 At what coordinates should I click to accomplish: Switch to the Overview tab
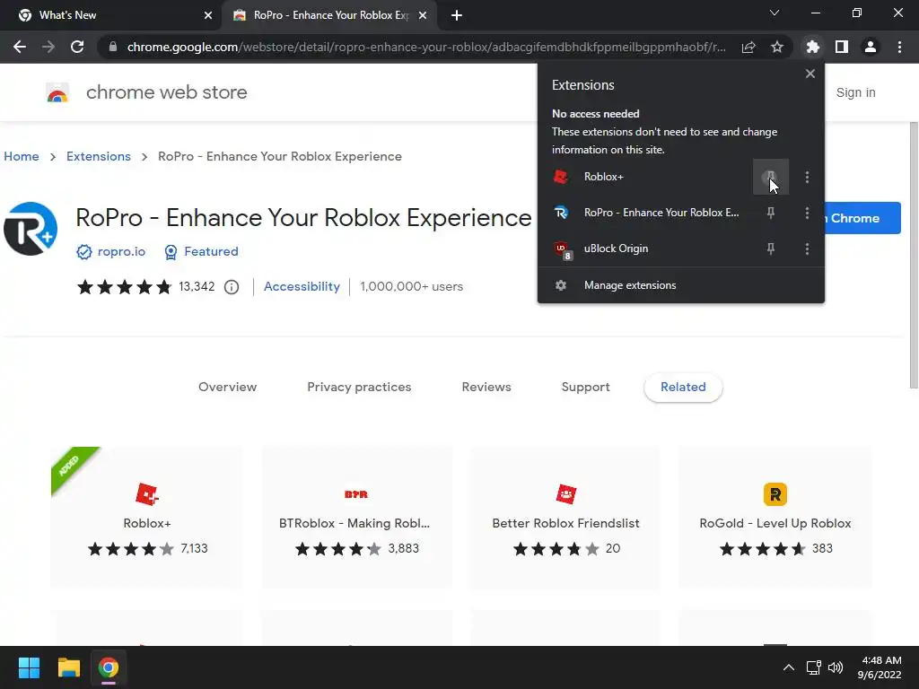[x=227, y=387]
